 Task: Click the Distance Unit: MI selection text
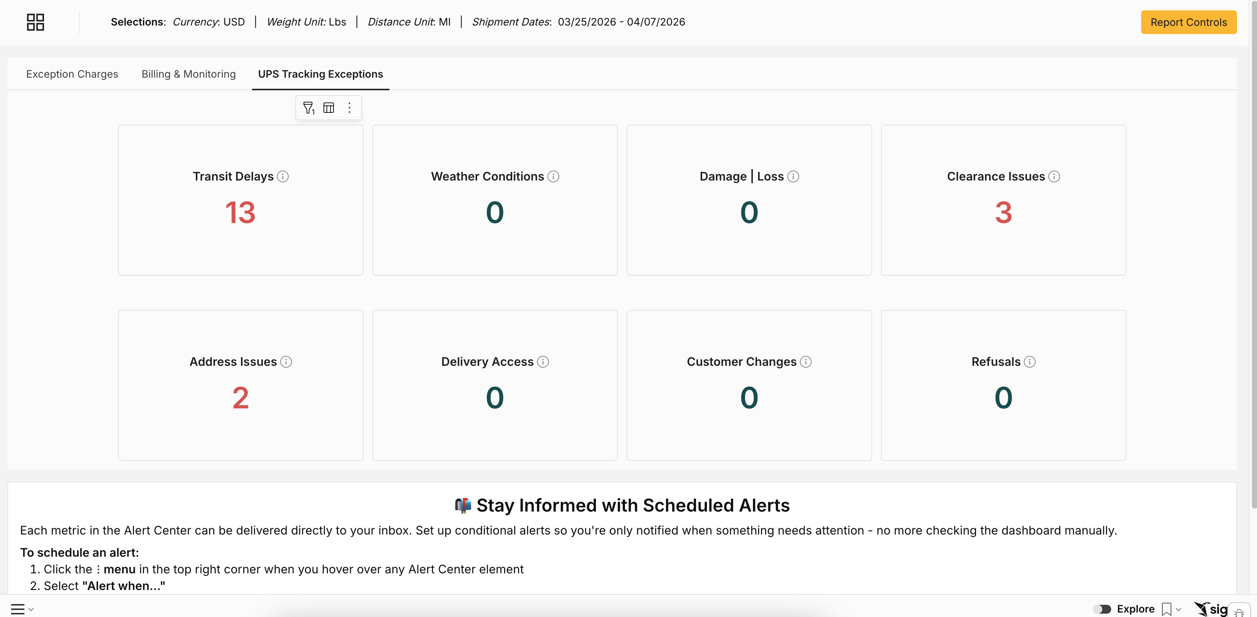(409, 22)
